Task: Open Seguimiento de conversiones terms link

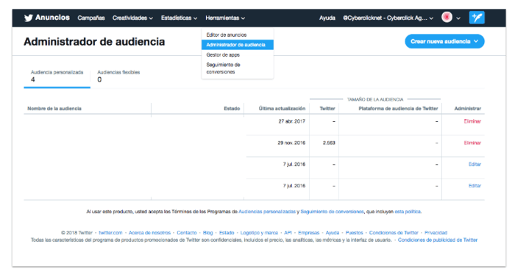Action: point(332,212)
